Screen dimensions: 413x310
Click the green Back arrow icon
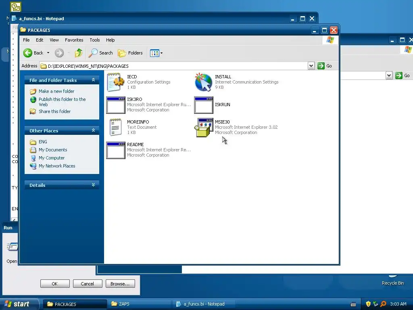tap(27, 53)
